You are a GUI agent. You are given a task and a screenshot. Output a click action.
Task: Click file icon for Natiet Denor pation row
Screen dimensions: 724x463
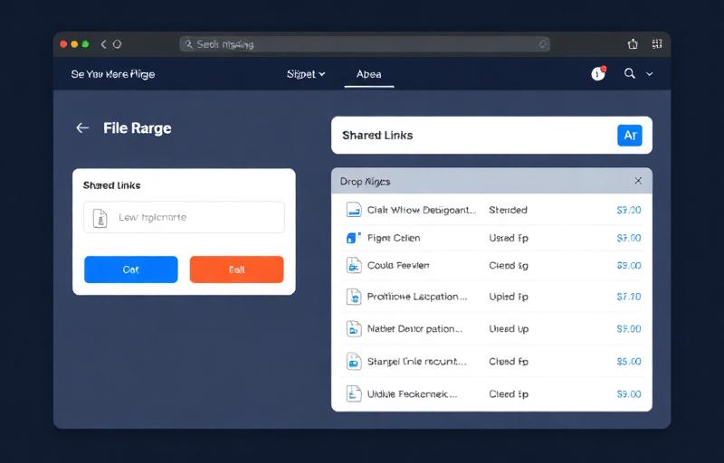[354, 329]
